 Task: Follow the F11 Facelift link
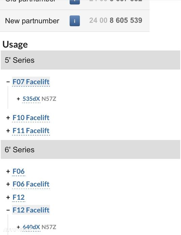pos(31,131)
